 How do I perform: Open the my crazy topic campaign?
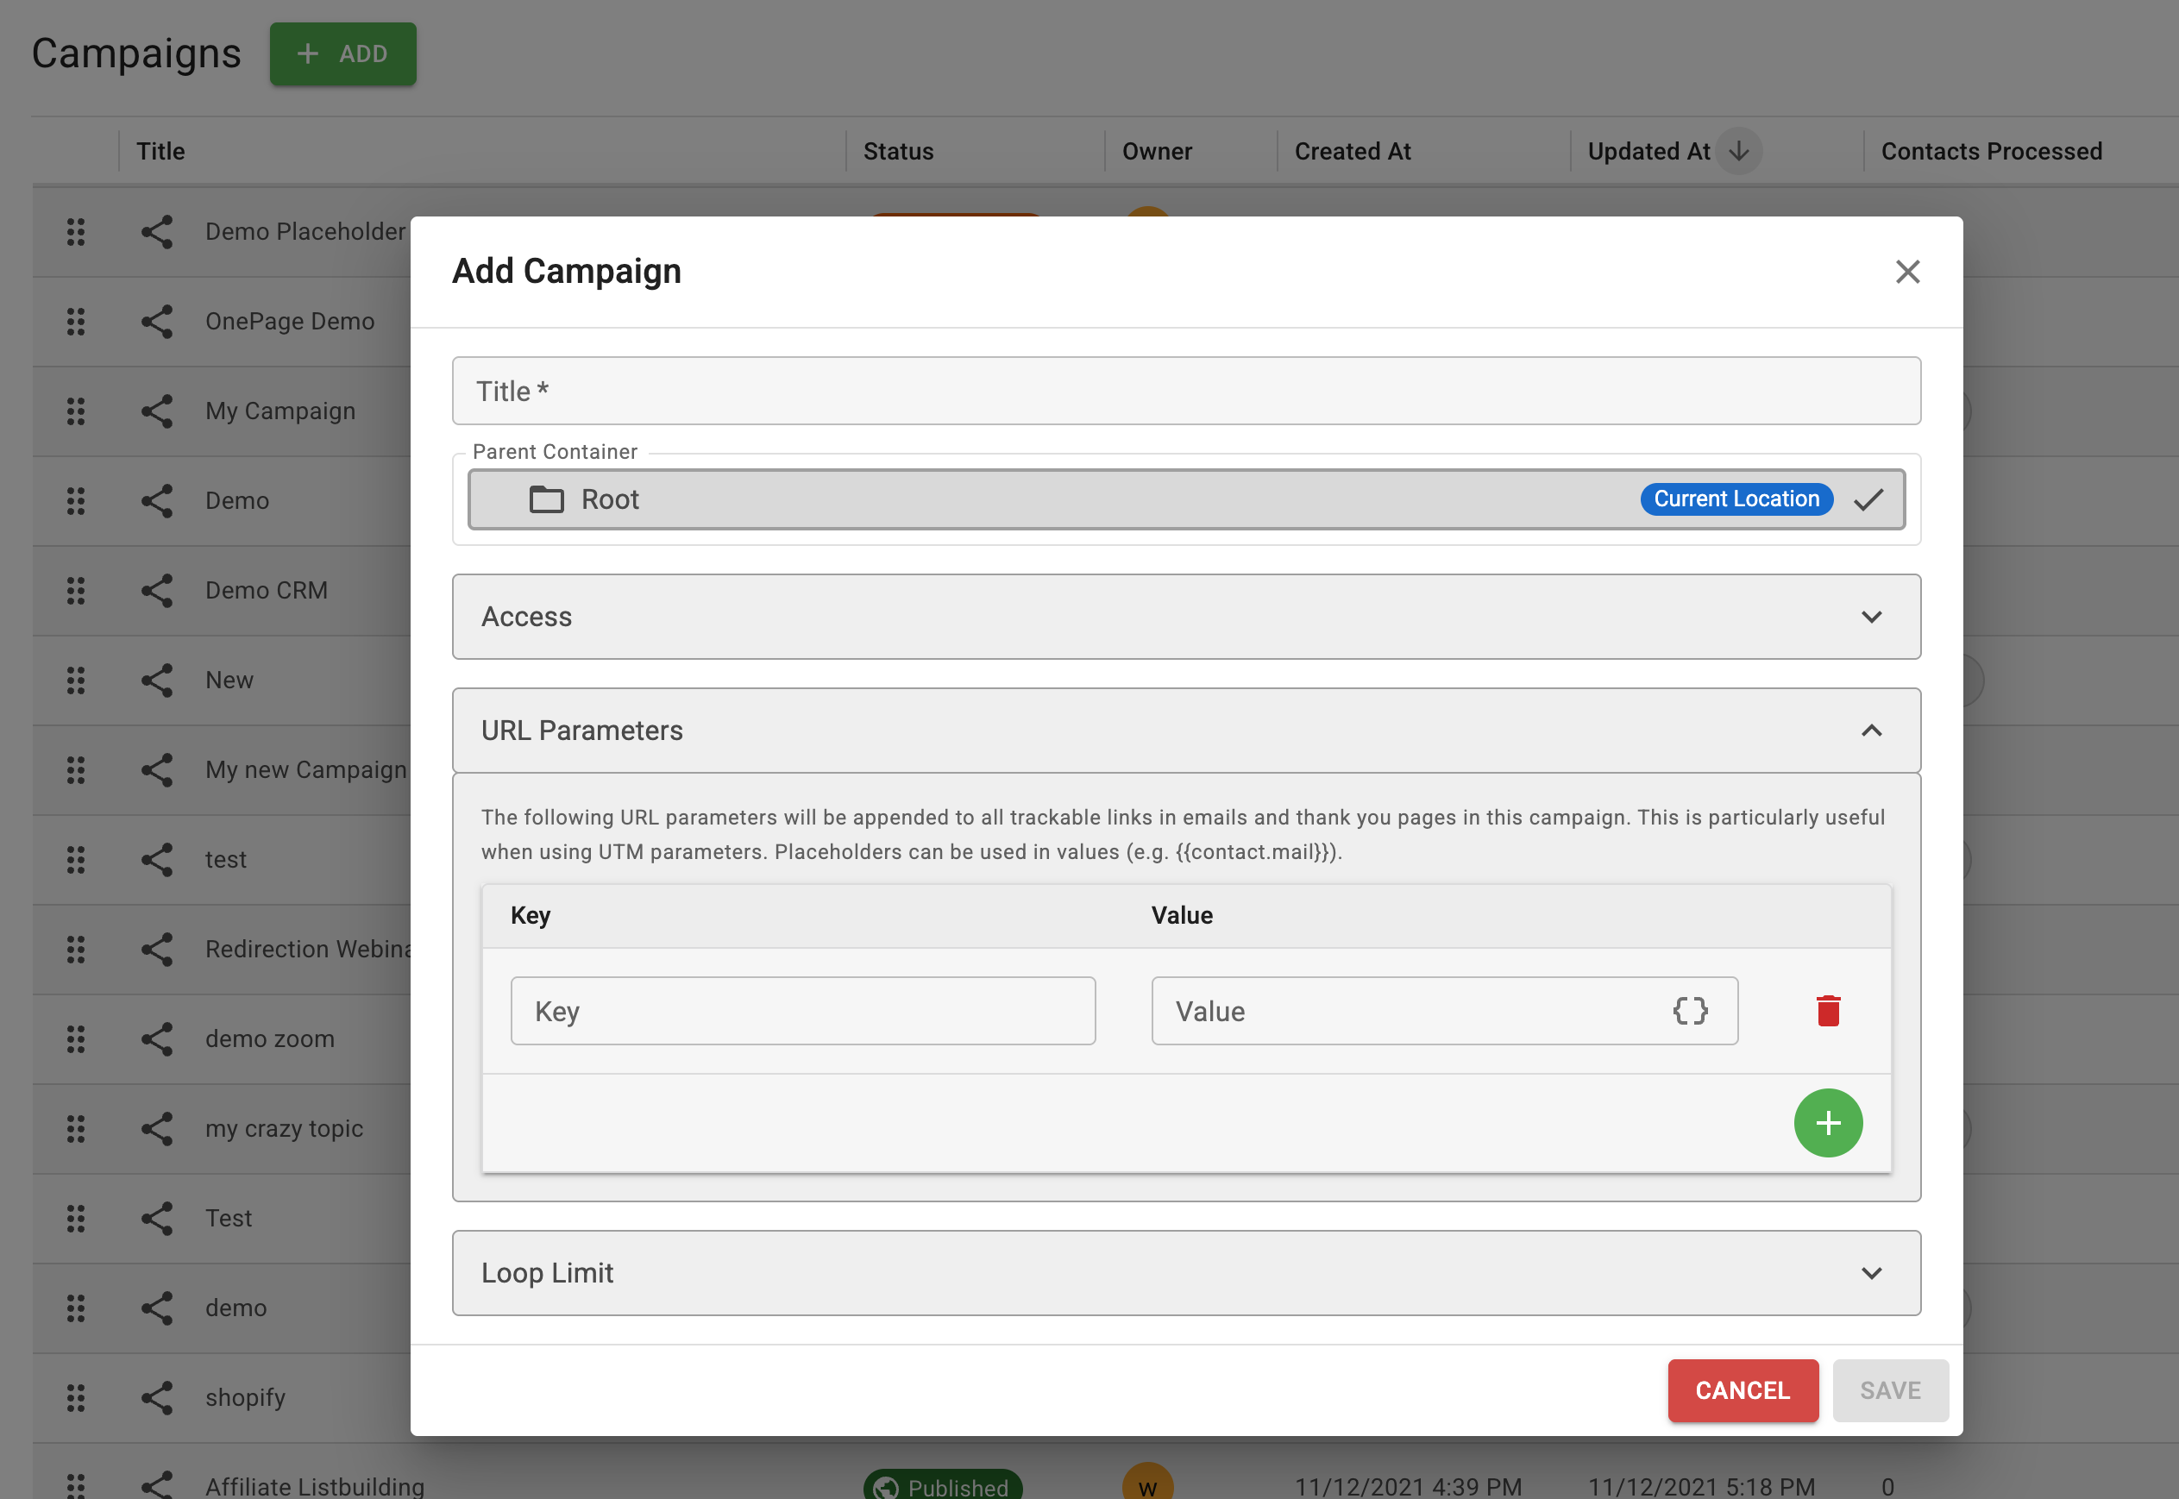tap(284, 1128)
